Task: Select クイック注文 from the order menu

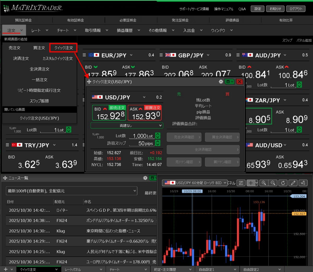Action: pyautogui.click(x=64, y=48)
